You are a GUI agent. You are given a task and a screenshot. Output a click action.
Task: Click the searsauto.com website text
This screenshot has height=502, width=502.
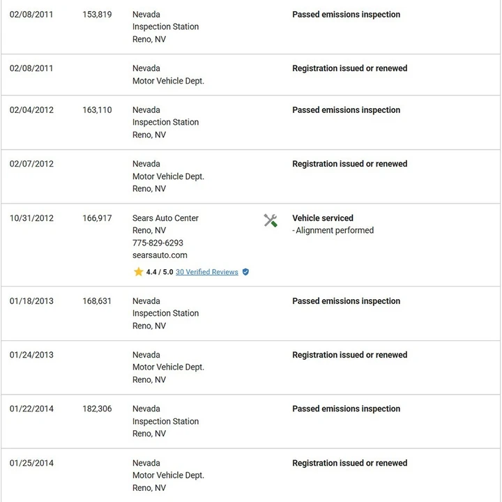click(x=160, y=255)
